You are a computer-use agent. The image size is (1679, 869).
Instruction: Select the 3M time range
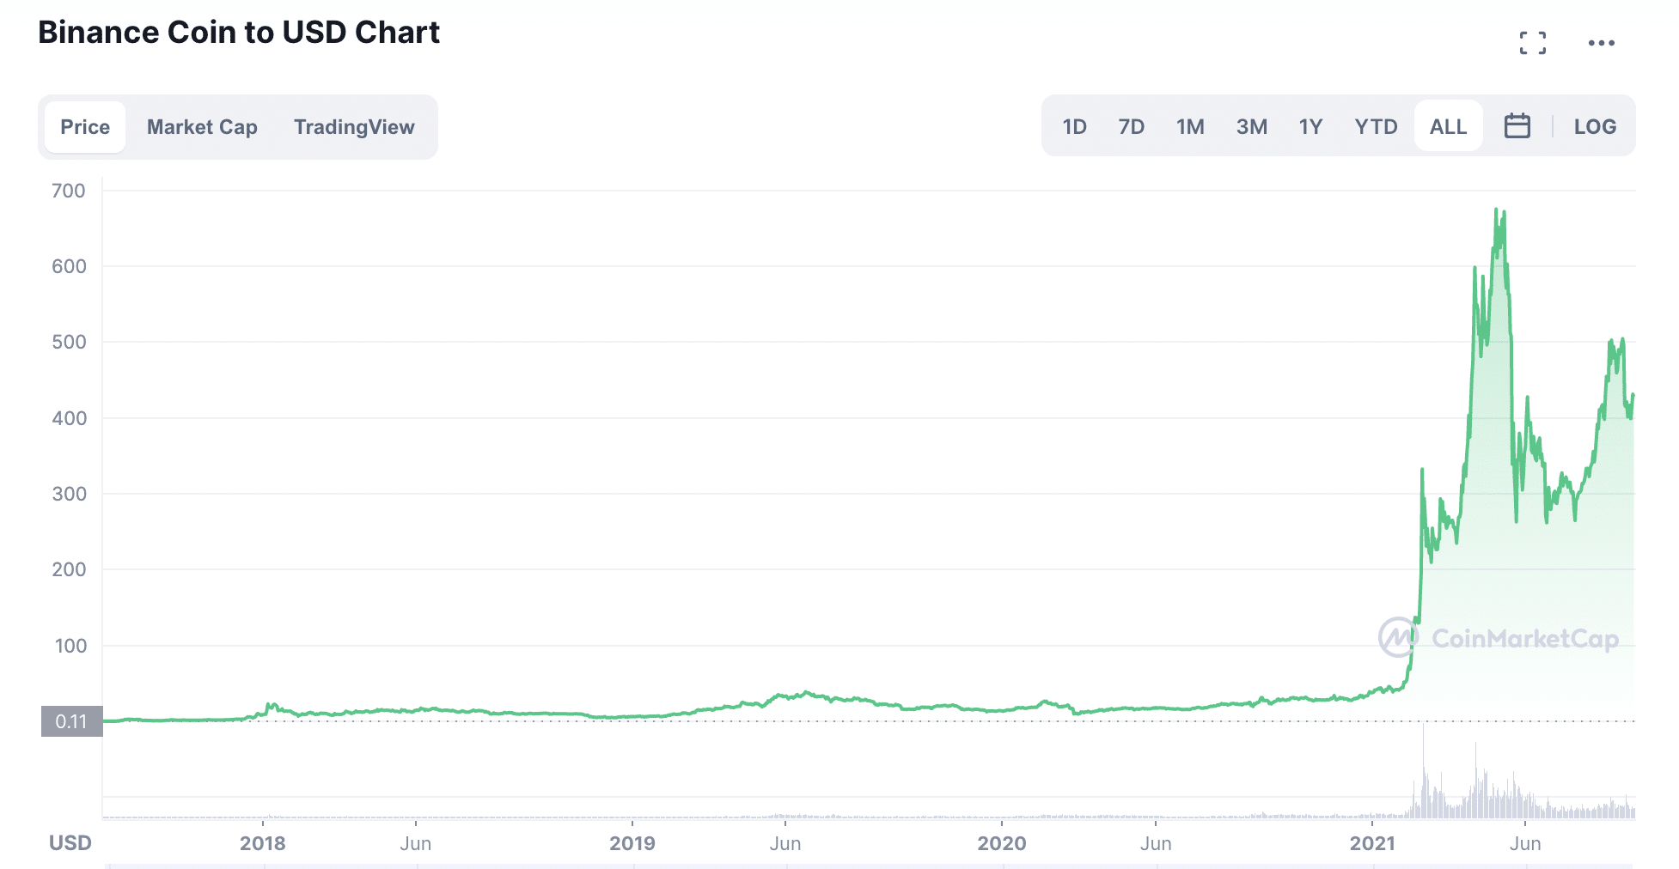[1251, 127]
